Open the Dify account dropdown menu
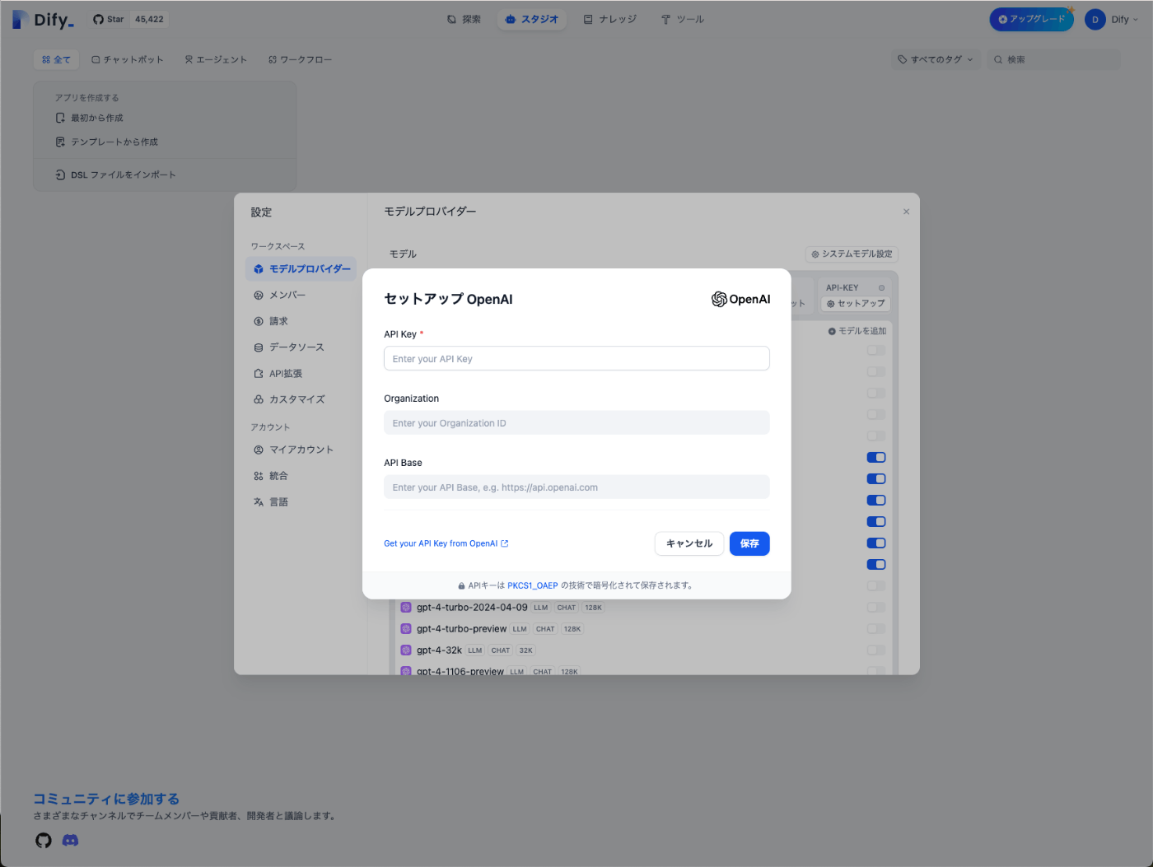The height and width of the screenshot is (867, 1153). pyautogui.click(x=1112, y=20)
